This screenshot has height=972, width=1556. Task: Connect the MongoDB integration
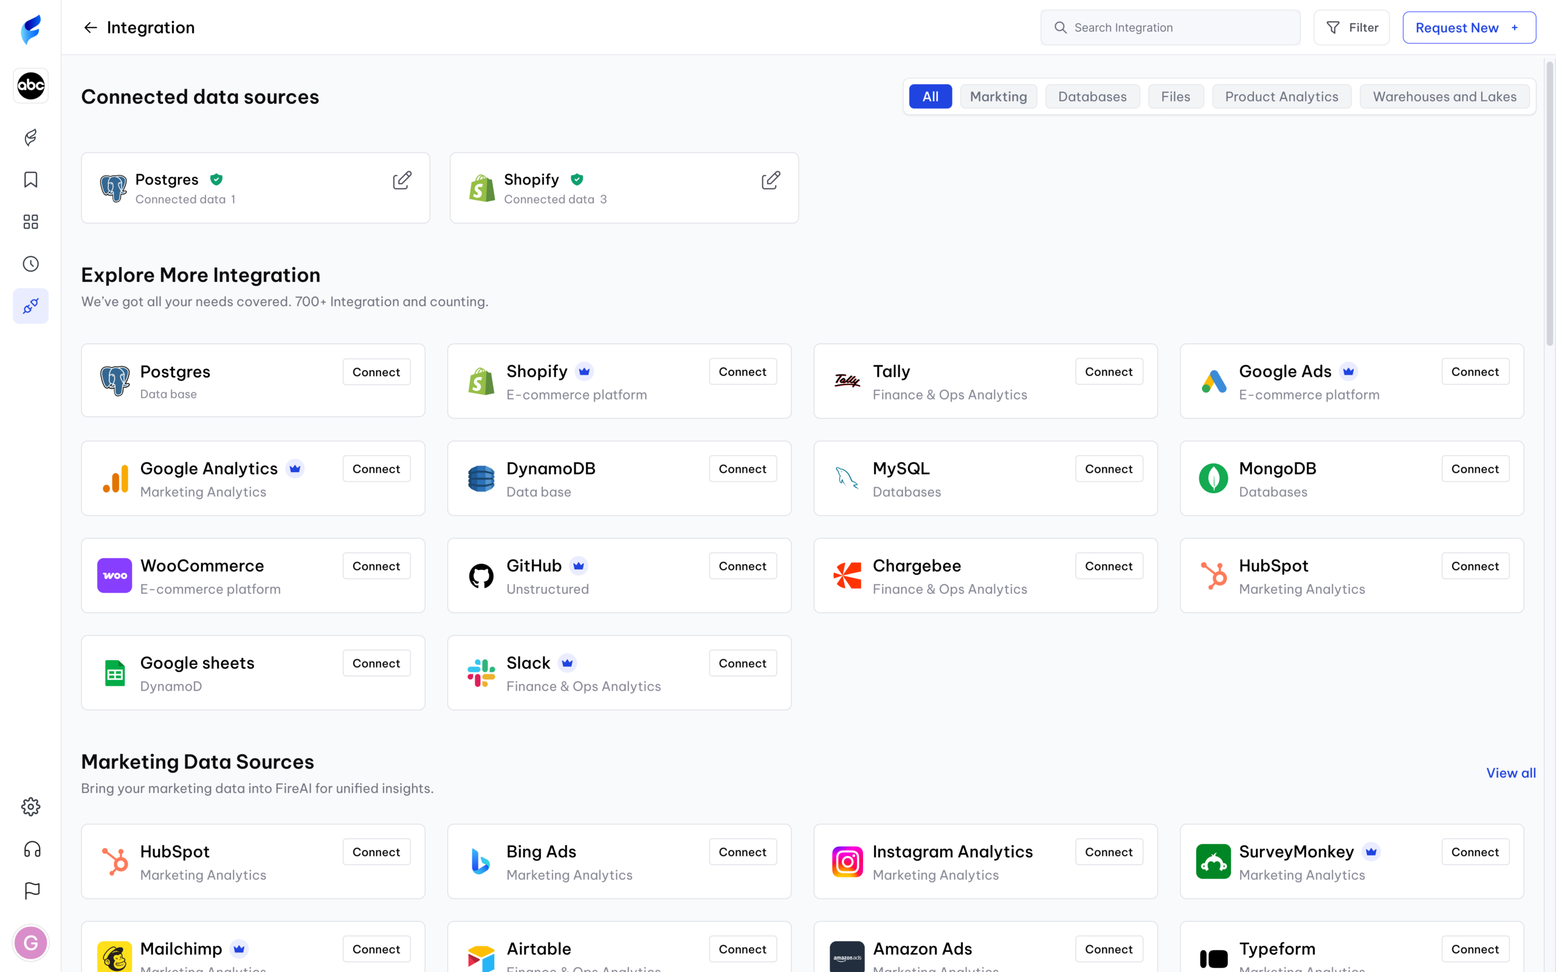point(1475,468)
